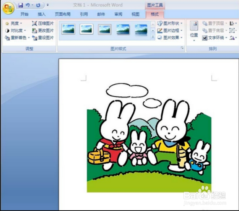Open the 图片形状 picture shape menu
239x211 pixels.
click(x=170, y=23)
